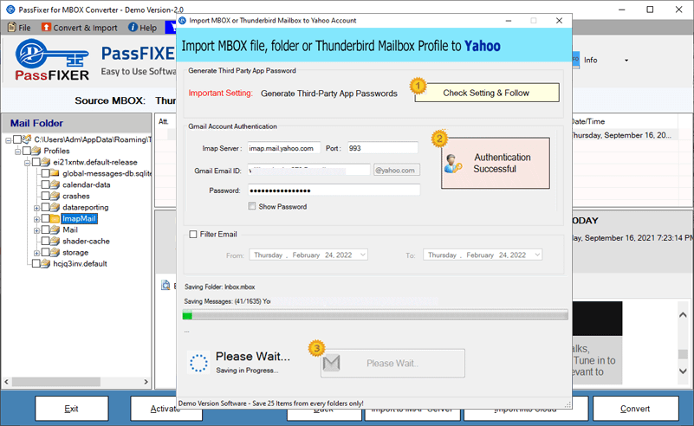This screenshot has width=694, height=426.
Task: Open the To date dropdown
Action: (537, 255)
